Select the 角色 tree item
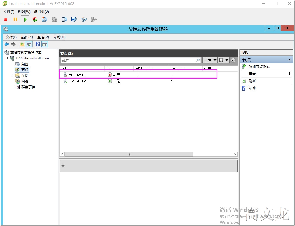Viewport: 295px width, 226px height. coord(25,64)
